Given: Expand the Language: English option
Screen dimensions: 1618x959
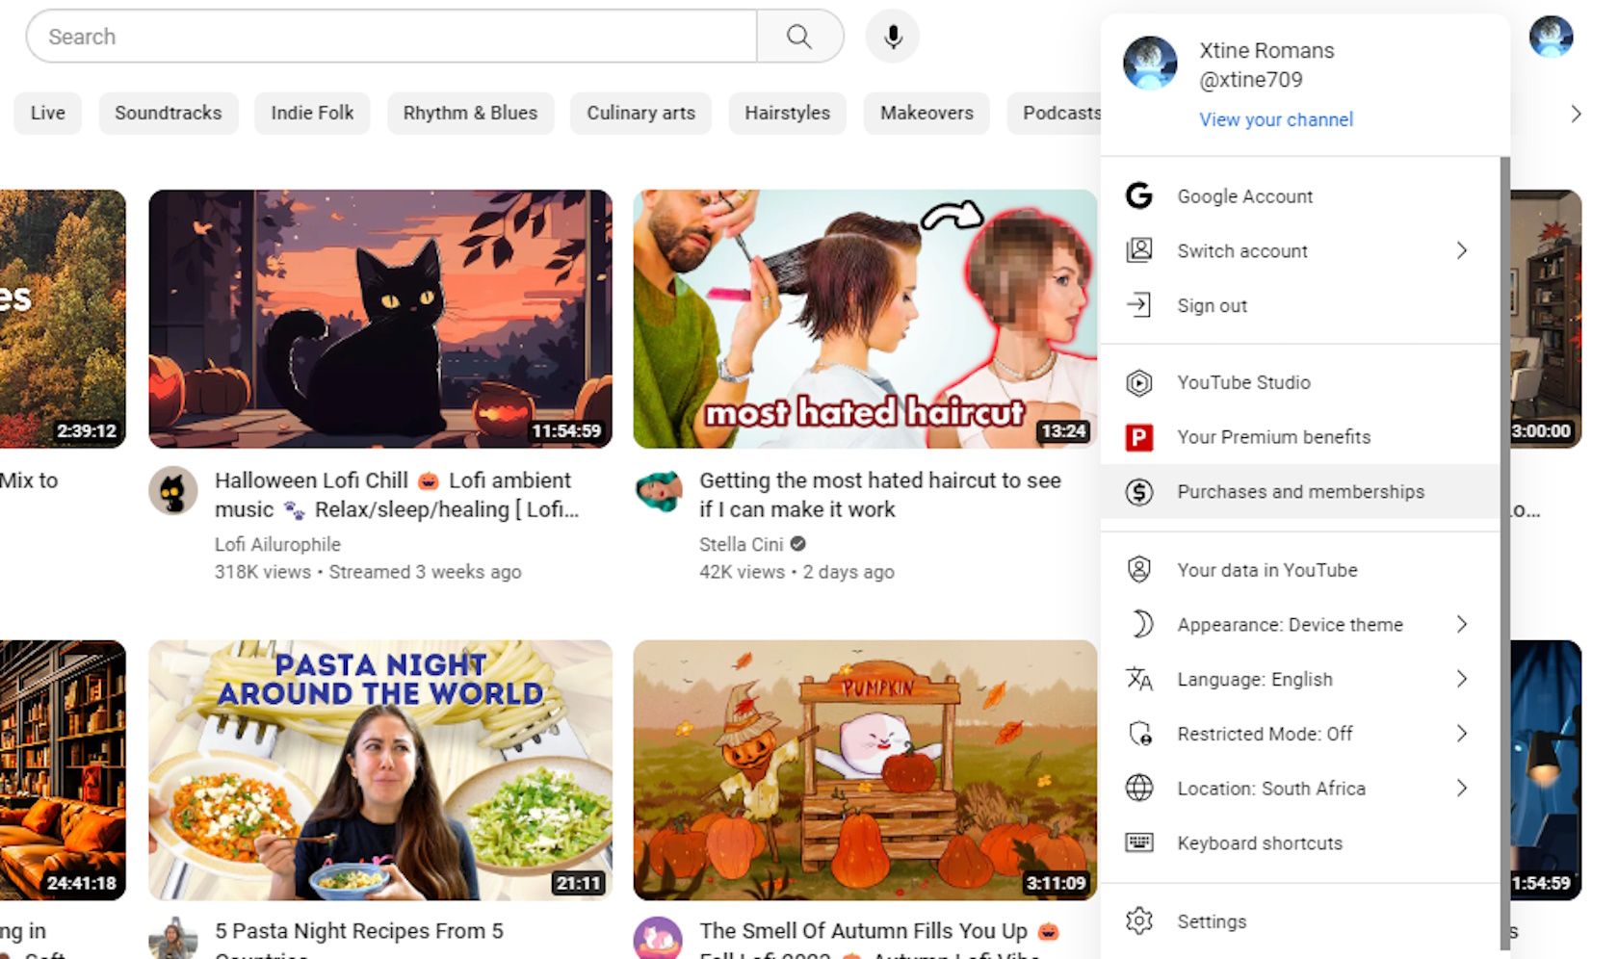Looking at the screenshot, I should pyautogui.click(x=1461, y=680).
